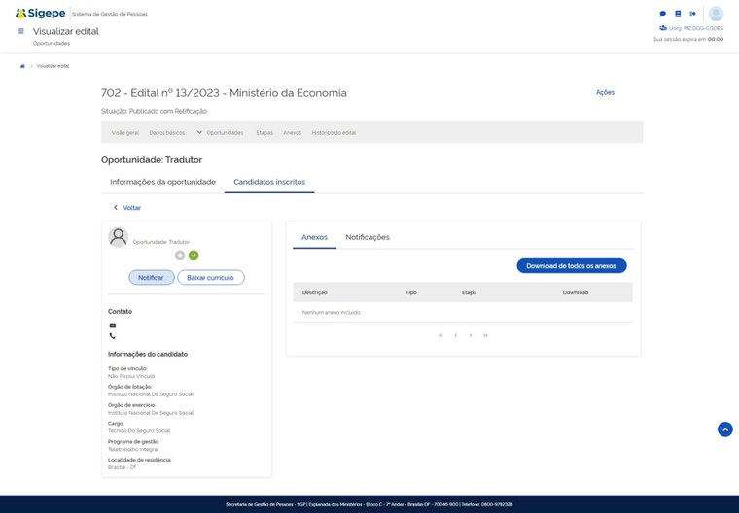Click the chat messages icon in header
Screen dimensions: 739x513
click(x=663, y=14)
